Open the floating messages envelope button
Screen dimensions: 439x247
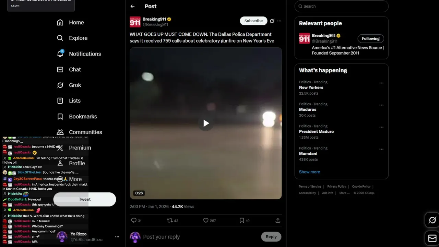(x=432, y=238)
